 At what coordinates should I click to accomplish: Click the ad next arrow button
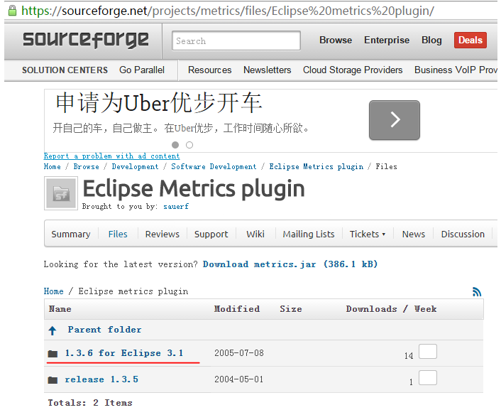pos(395,120)
